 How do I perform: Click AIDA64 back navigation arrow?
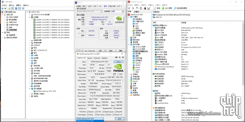pyautogui.click(x=129, y=8)
